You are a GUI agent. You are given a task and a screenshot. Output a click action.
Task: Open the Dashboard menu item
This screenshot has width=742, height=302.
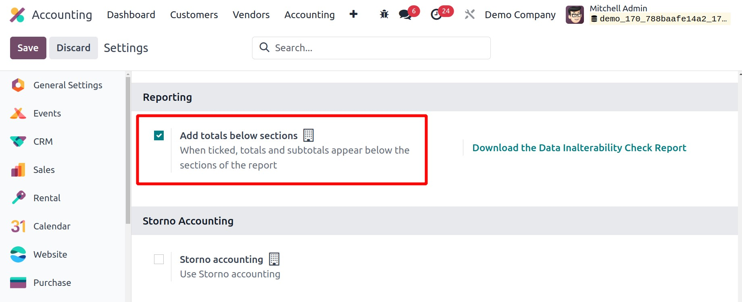pyautogui.click(x=131, y=15)
